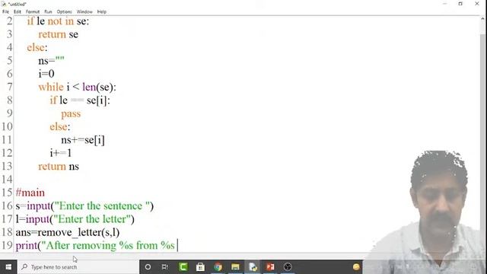
Task: Click the 'if le not in se:' line
Action: (x=58, y=21)
